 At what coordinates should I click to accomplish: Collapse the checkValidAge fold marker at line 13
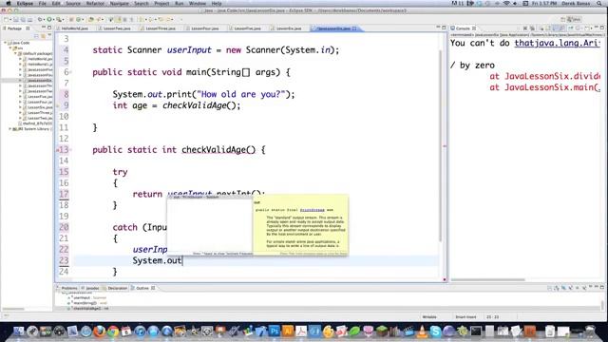click(x=71, y=150)
